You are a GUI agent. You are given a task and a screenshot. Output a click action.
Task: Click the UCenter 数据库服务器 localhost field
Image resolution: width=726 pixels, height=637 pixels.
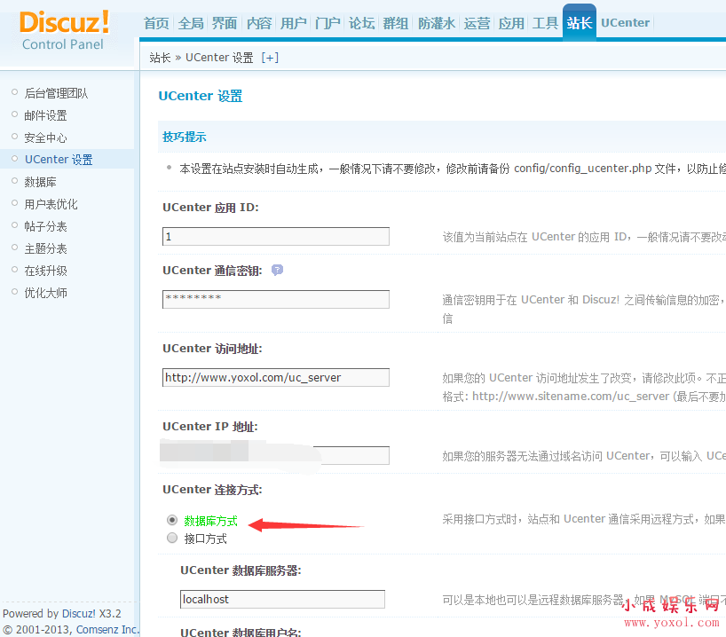point(282,599)
